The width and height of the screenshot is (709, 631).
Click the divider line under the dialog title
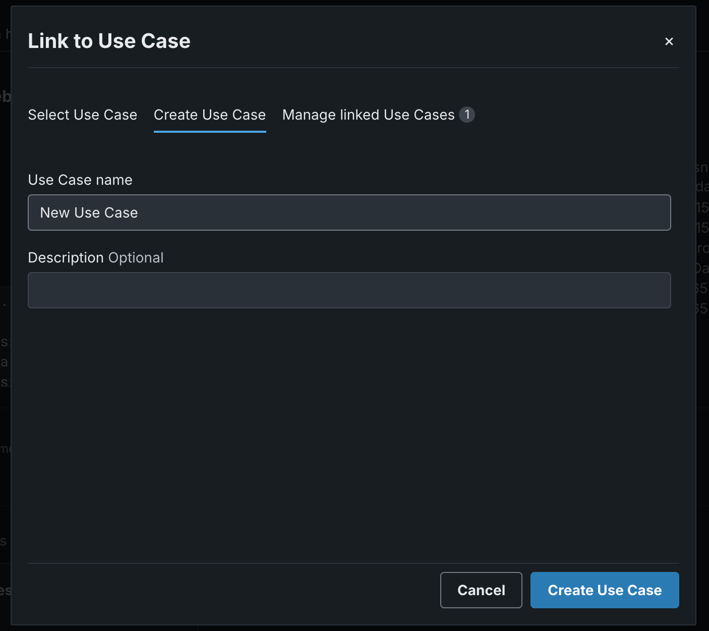pyautogui.click(x=353, y=68)
